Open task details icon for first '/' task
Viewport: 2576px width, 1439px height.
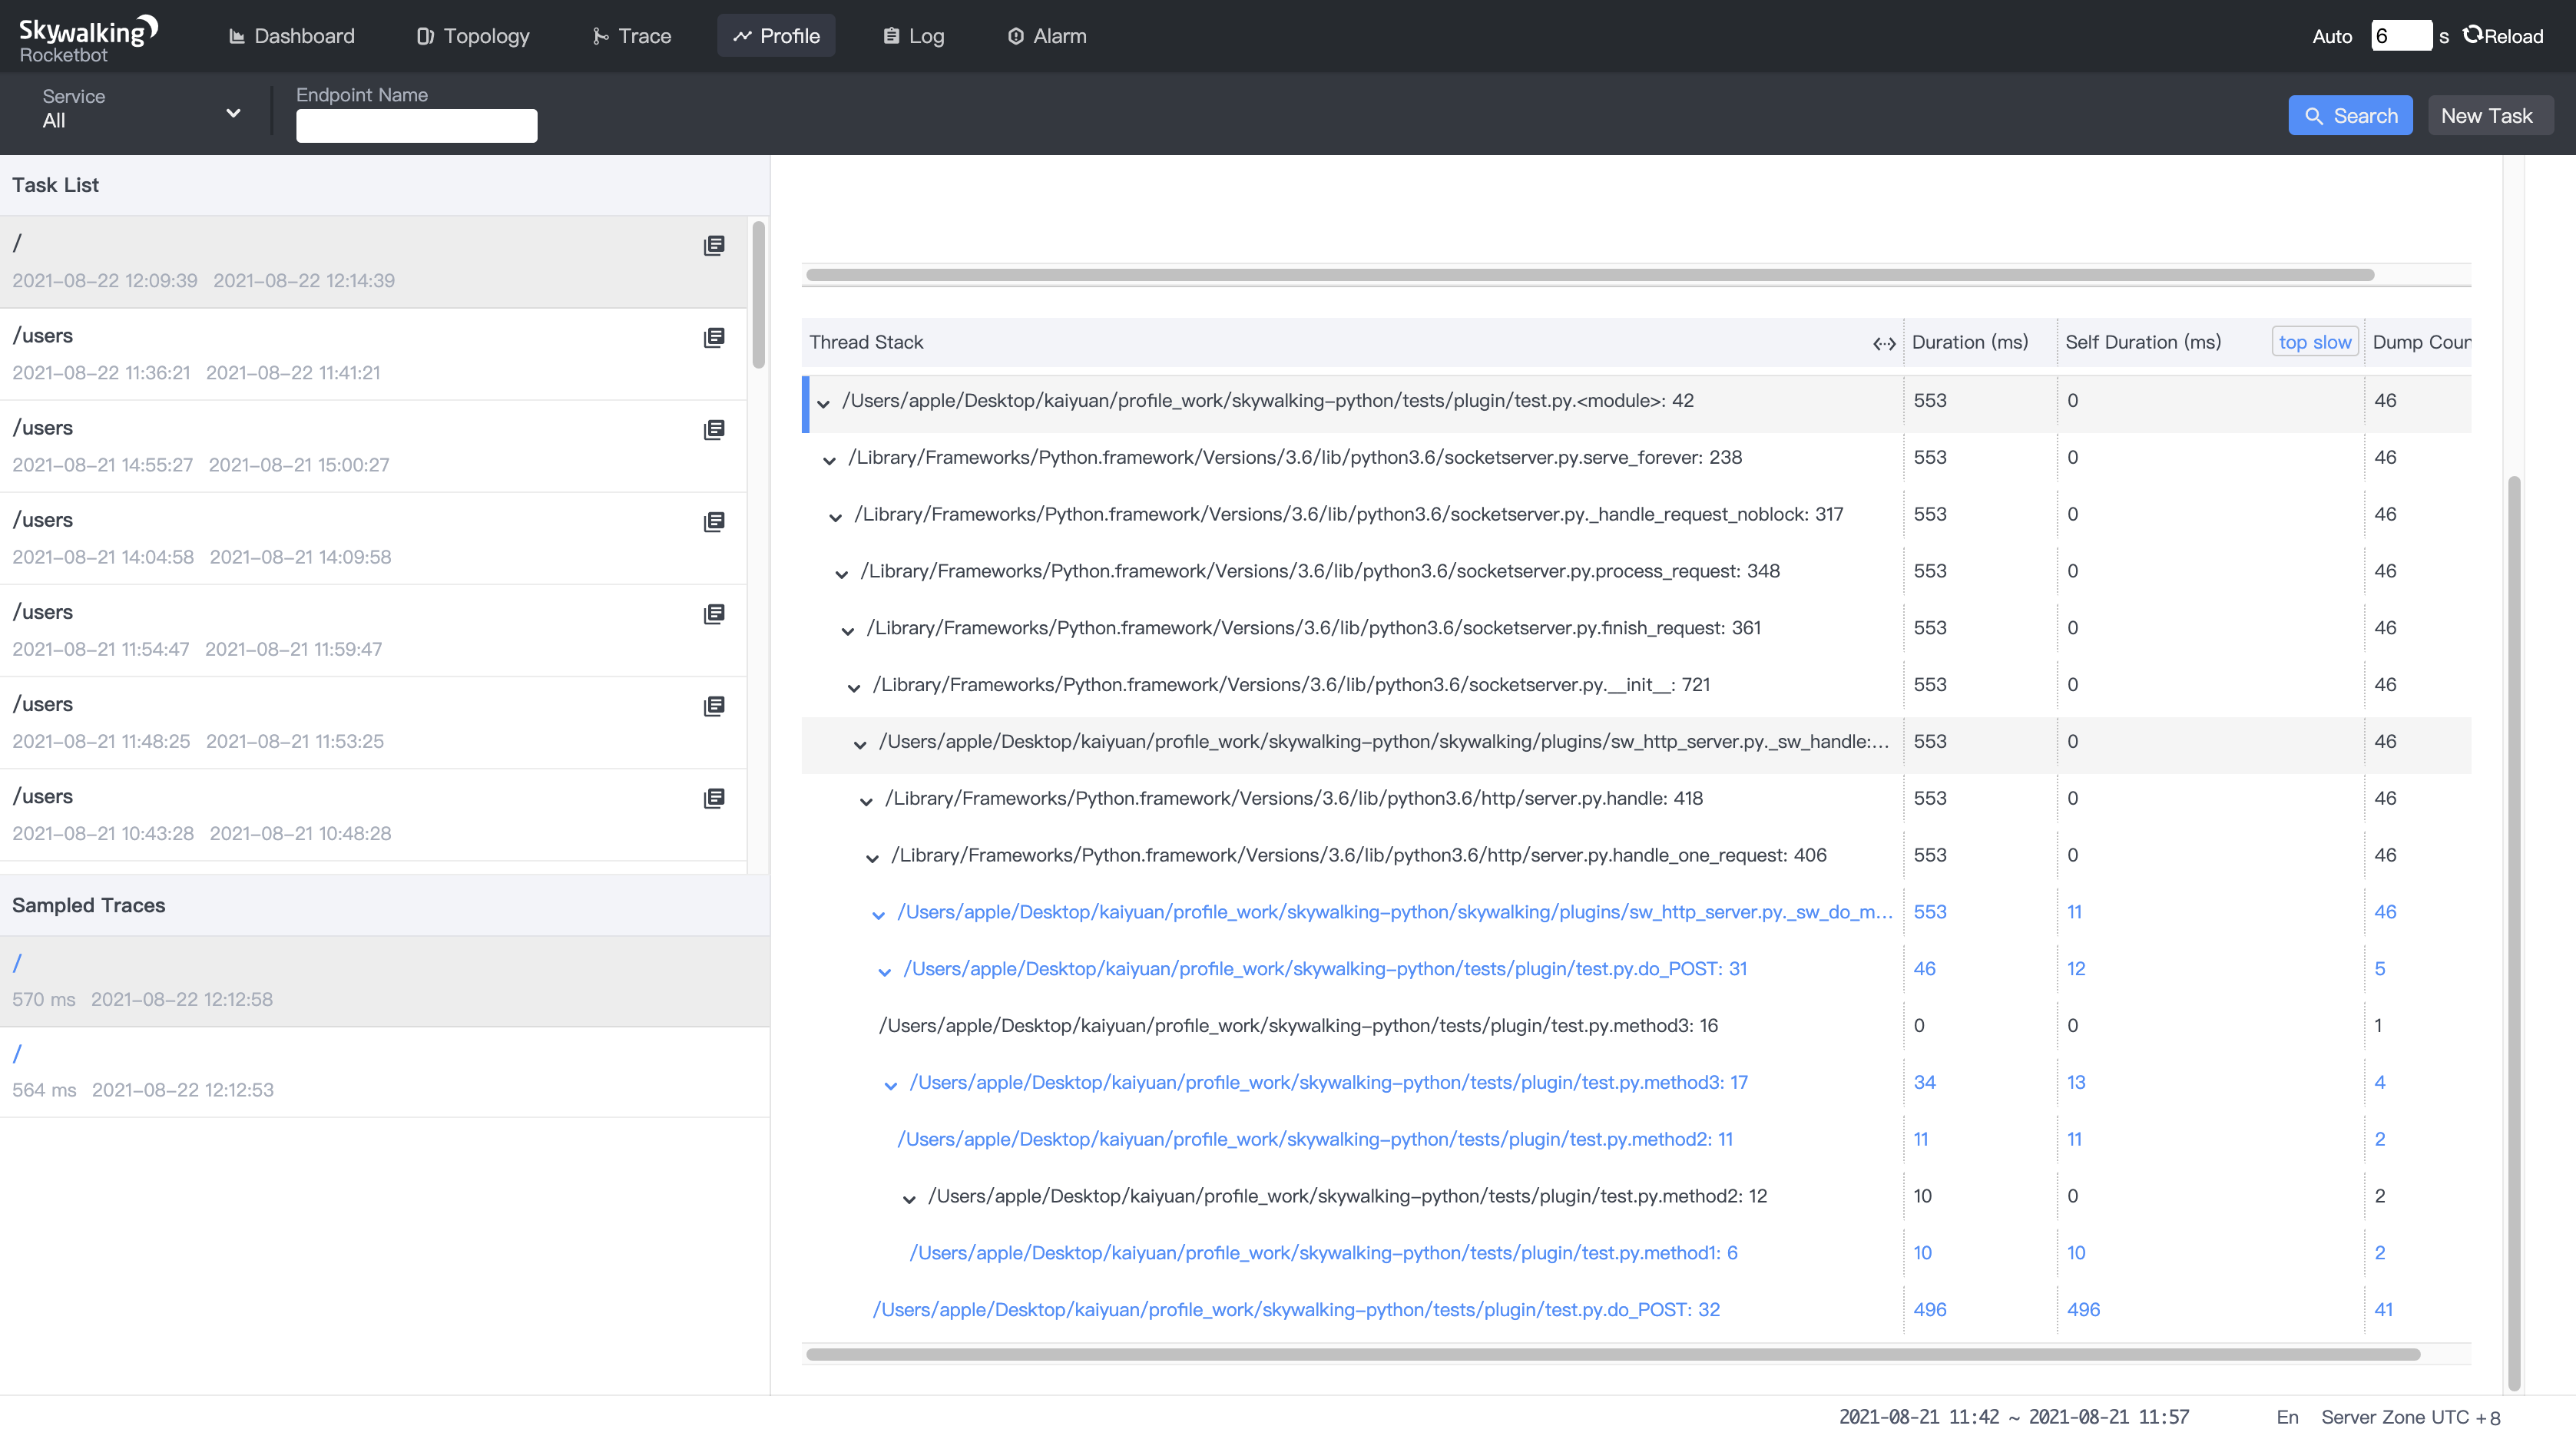(714, 246)
